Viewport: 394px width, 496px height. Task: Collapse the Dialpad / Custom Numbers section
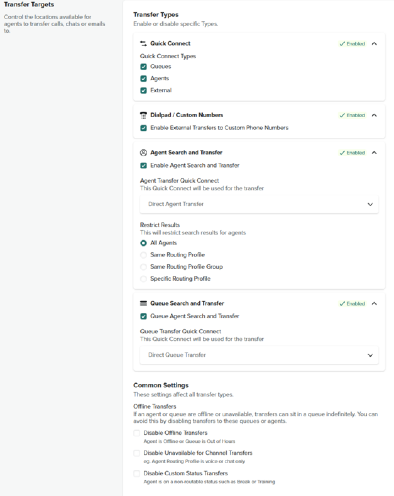point(374,115)
